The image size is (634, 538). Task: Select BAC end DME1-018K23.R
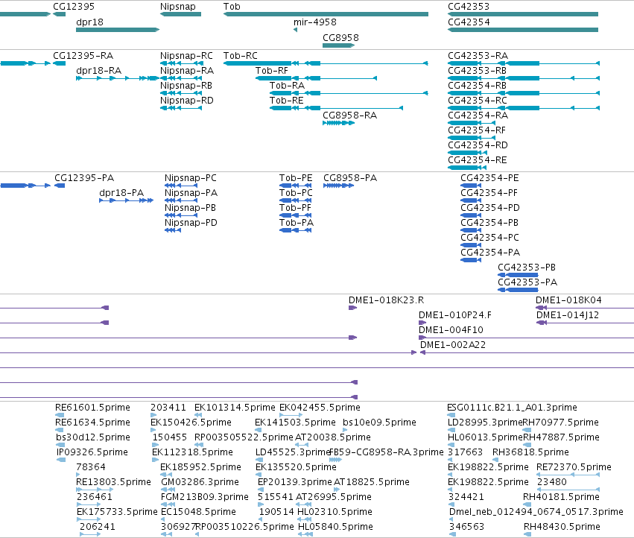(386, 300)
